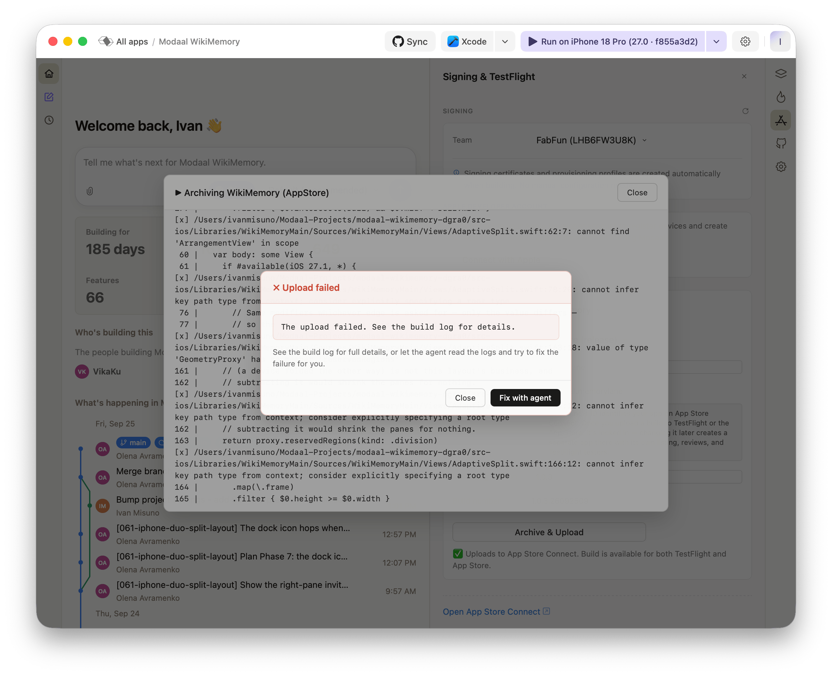Image resolution: width=832 pixels, height=676 pixels.
Task: Select the App Store signing icon
Action: 781,120
